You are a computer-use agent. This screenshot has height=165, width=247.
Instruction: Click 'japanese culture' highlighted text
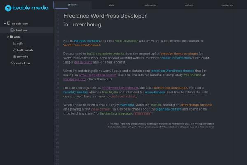tap(169, 109)
